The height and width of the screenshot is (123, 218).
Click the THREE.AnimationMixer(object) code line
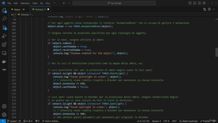point(80,26)
